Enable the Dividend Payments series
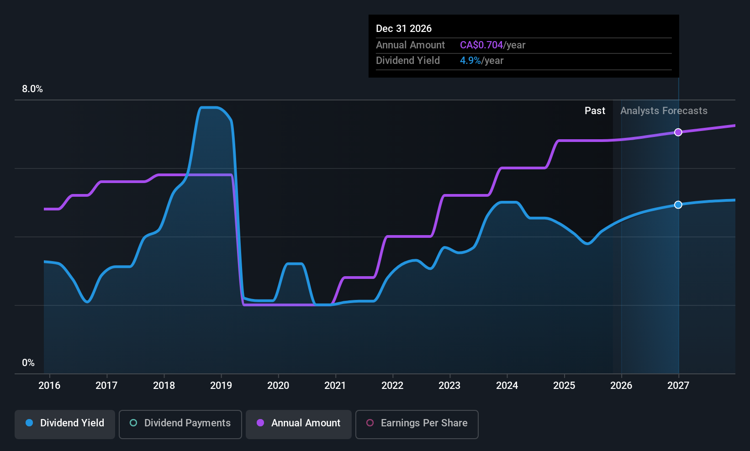This screenshot has height=451, width=750. (x=180, y=423)
